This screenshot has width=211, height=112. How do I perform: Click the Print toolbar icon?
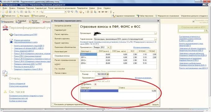pyautogui.click(x=26, y=12)
